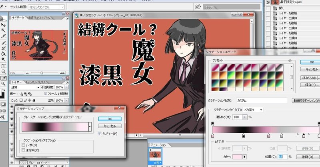The width and height of the screenshot is (320, 167).
Task: Select the アニメーション tab
Action: point(158,145)
